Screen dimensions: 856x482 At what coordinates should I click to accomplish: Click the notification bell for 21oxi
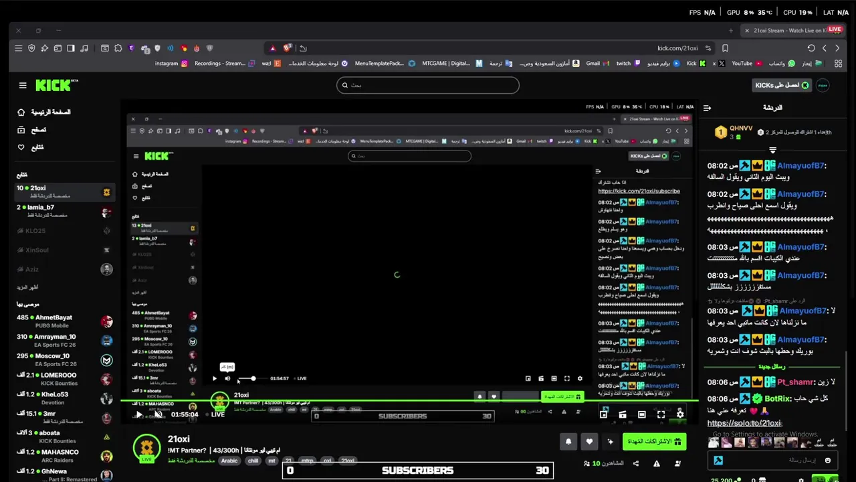coord(568,441)
